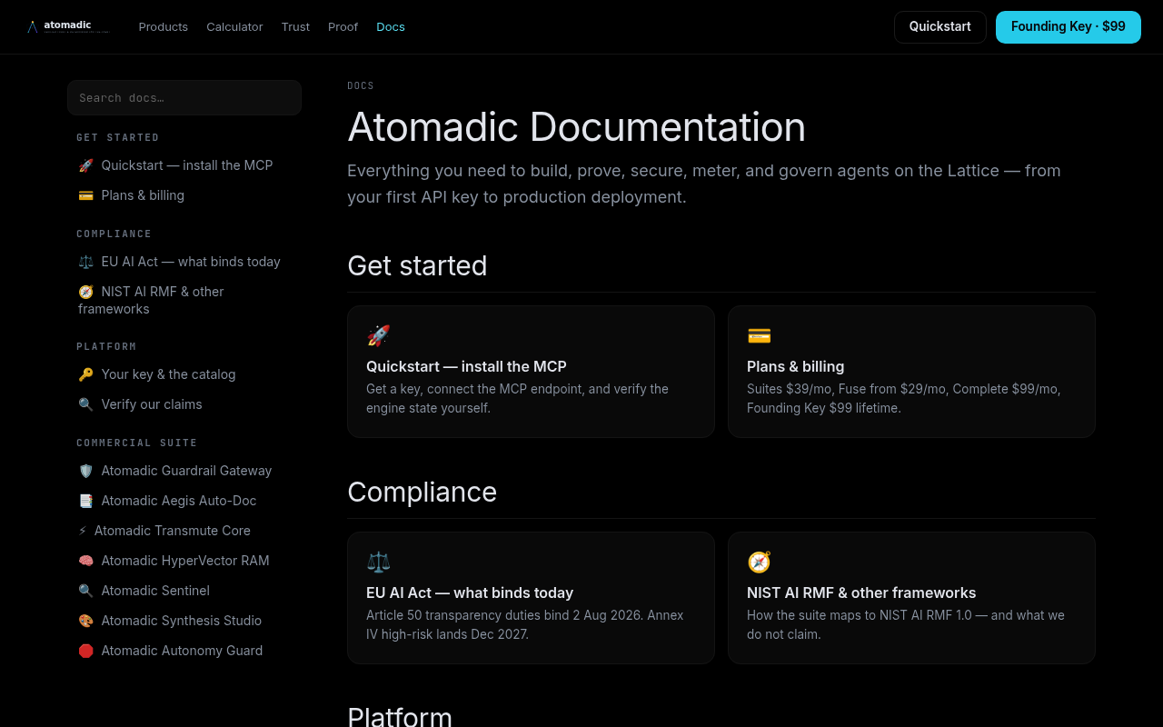Viewport: 1163px width, 727px height.
Task: Click scales icon on the EU AI Act card
Action: click(378, 563)
